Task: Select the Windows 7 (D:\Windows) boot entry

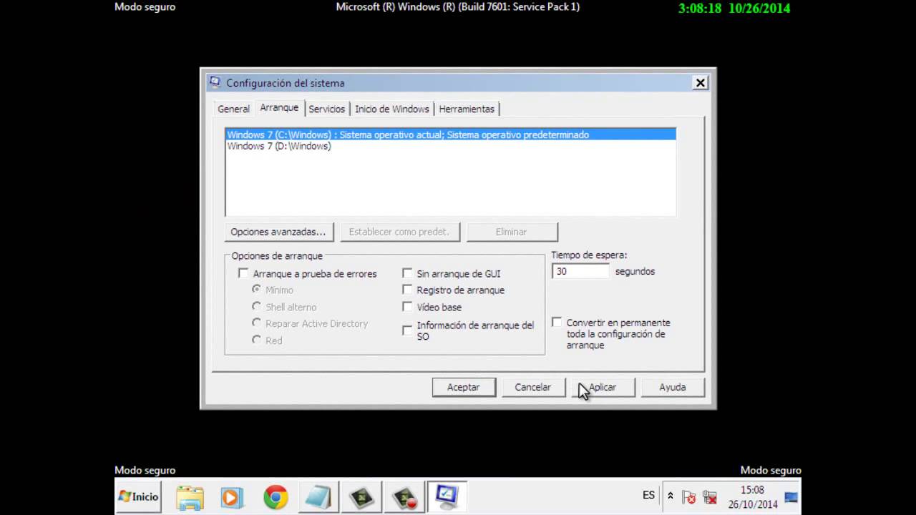Action: click(x=450, y=146)
